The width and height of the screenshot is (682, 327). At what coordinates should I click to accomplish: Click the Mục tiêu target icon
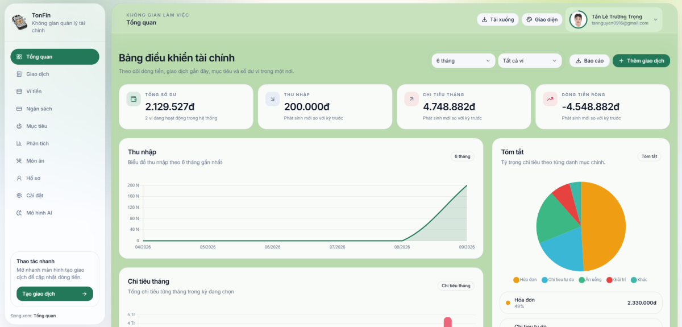tap(19, 126)
